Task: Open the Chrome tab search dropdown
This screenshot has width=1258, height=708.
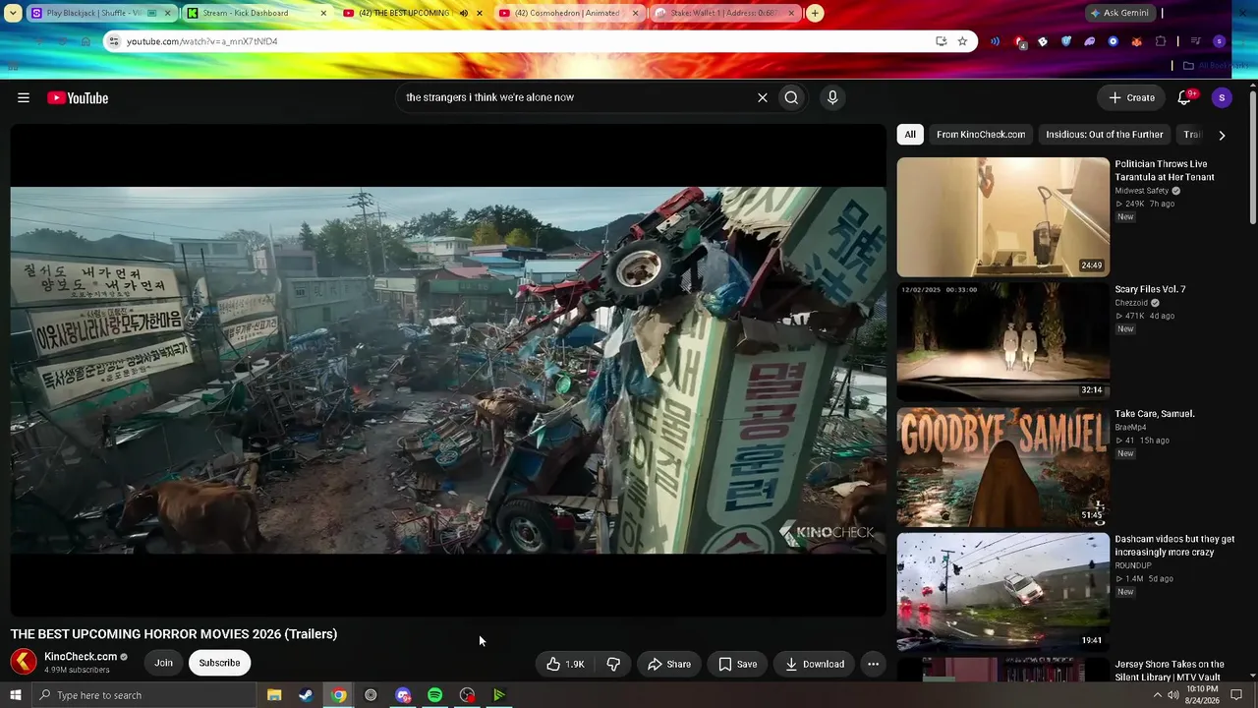Action: click(12, 13)
